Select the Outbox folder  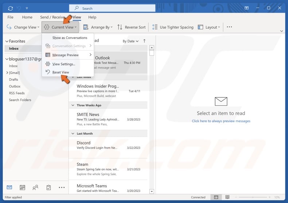(15, 86)
